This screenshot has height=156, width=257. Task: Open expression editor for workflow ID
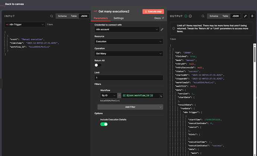(161, 96)
